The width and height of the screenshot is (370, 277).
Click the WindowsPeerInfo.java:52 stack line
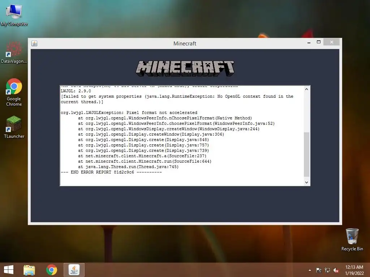coord(176,123)
